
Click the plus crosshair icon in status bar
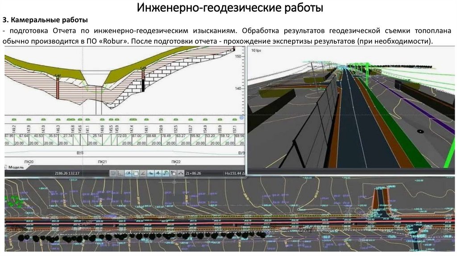coord(158,173)
